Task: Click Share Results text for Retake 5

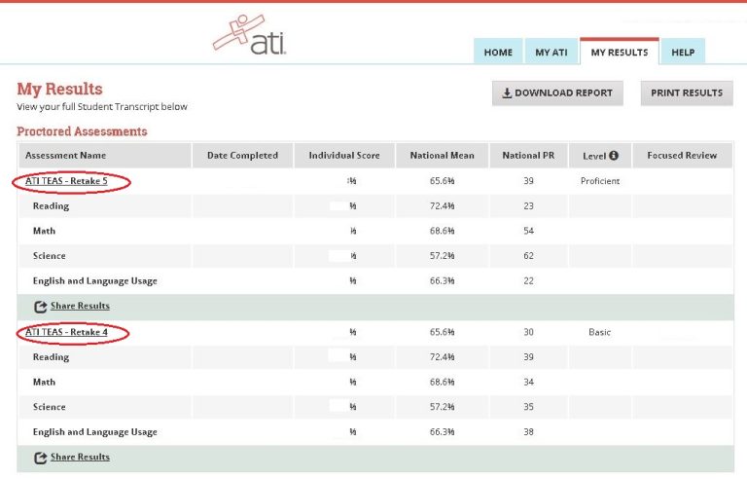Action: point(80,306)
